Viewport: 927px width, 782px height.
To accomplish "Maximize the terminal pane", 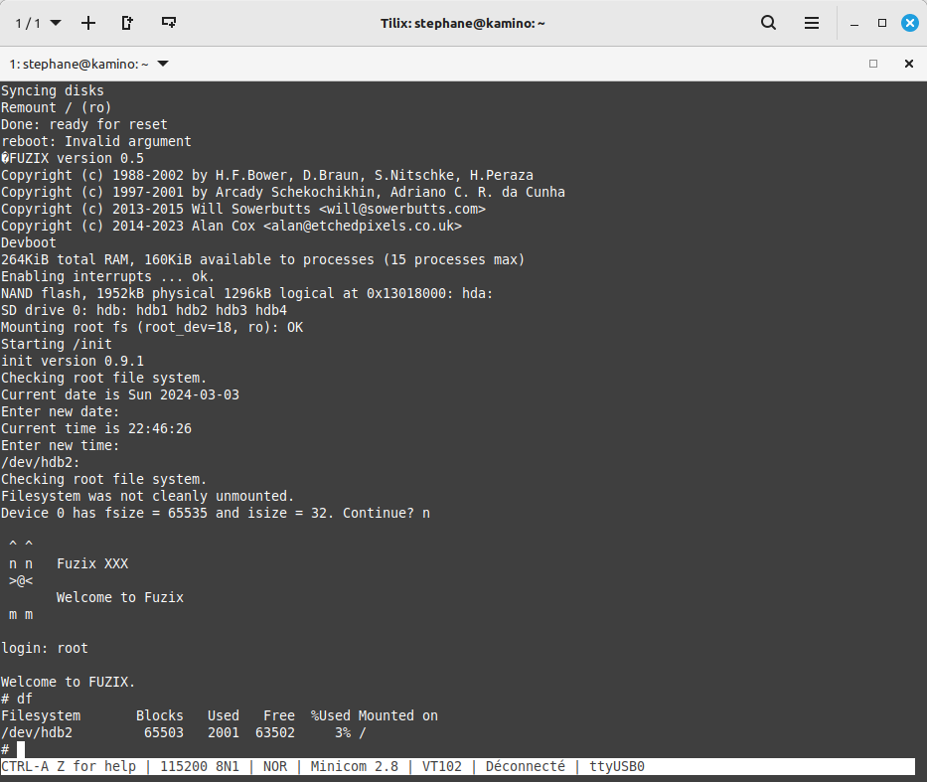I will [873, 64].
